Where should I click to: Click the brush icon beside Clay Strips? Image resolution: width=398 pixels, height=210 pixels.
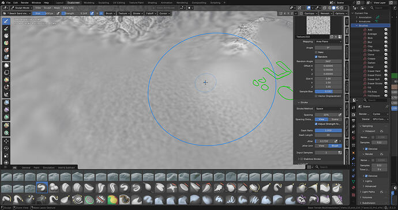coord(365,51)
